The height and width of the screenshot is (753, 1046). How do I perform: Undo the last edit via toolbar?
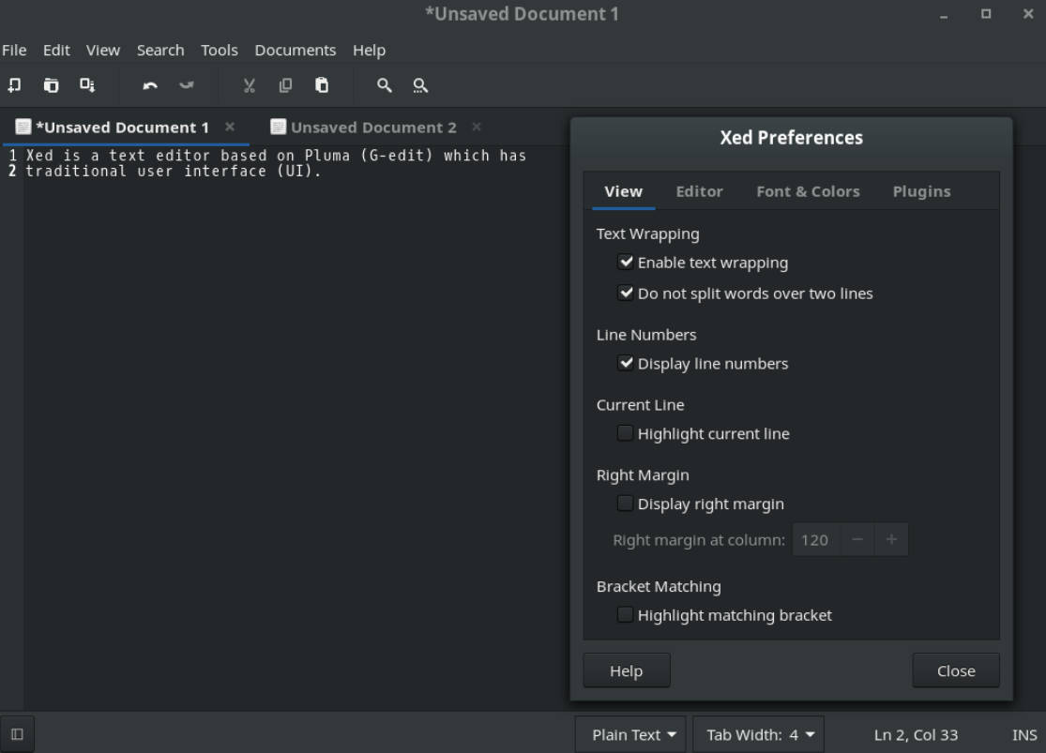click(150, 85)
